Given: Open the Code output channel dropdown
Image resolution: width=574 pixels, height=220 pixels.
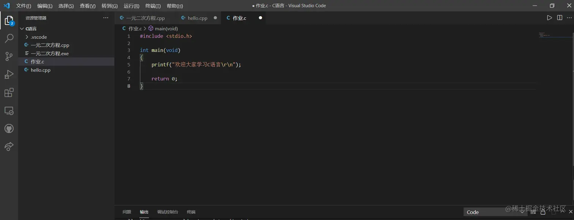Looking at the screenshot, I should click(x=495, y=212).
